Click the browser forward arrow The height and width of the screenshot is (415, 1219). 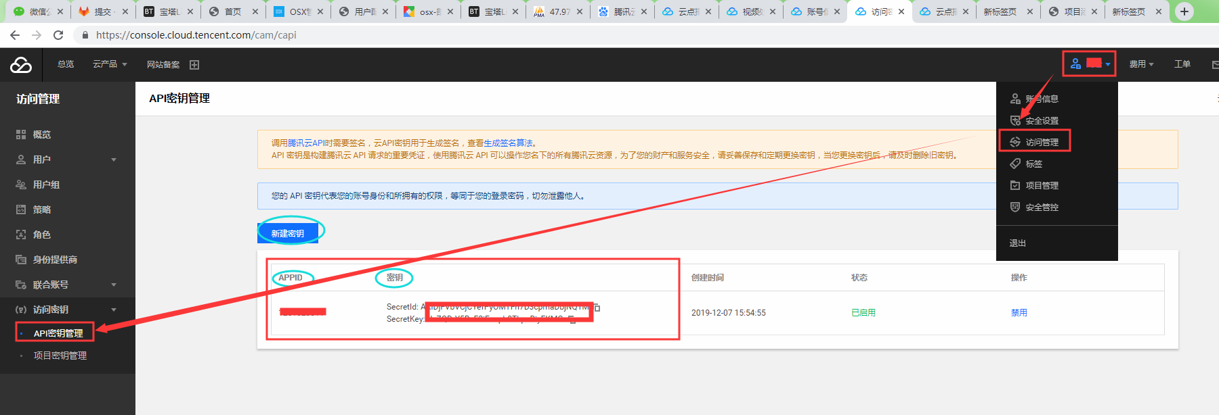37,35
